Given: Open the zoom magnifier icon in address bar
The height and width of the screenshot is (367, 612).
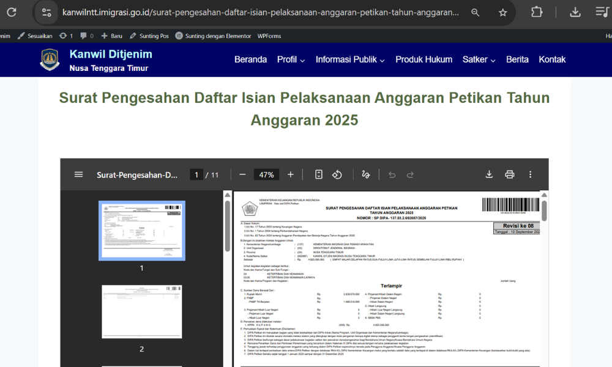Looking at the screenshot, I should (475, 12).
